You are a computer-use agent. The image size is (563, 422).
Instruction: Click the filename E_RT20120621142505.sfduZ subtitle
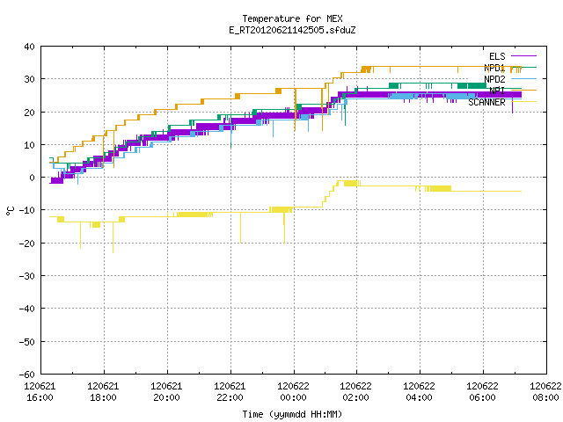tap(292, 30)
